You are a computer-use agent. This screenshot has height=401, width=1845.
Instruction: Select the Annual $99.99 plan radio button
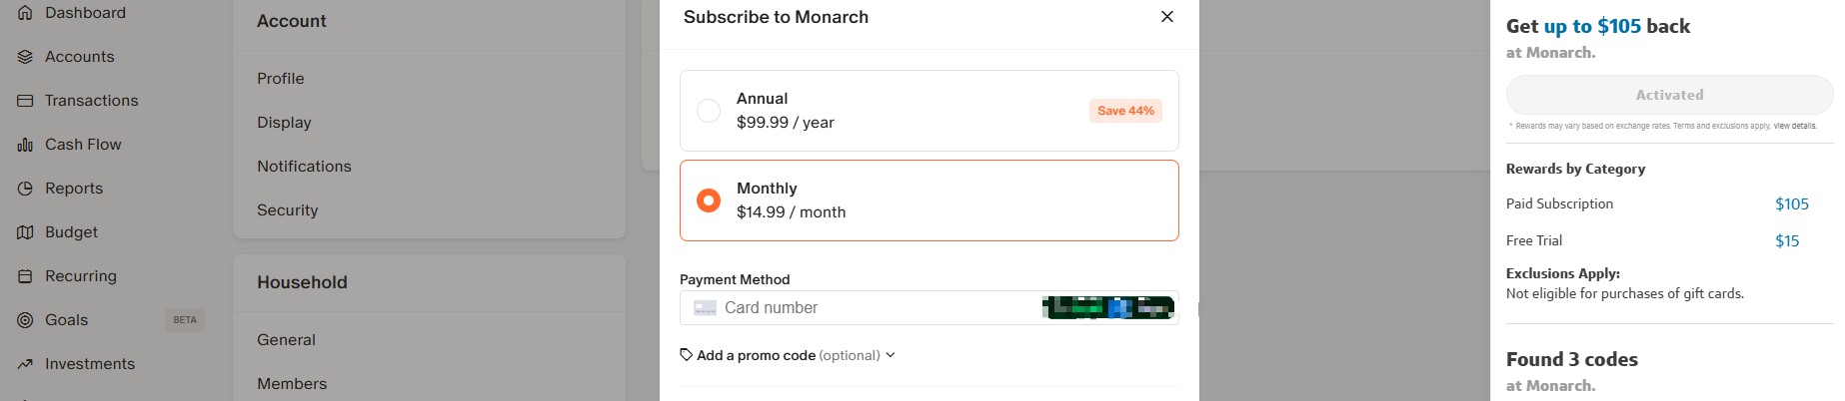click(x=709, y=111)
